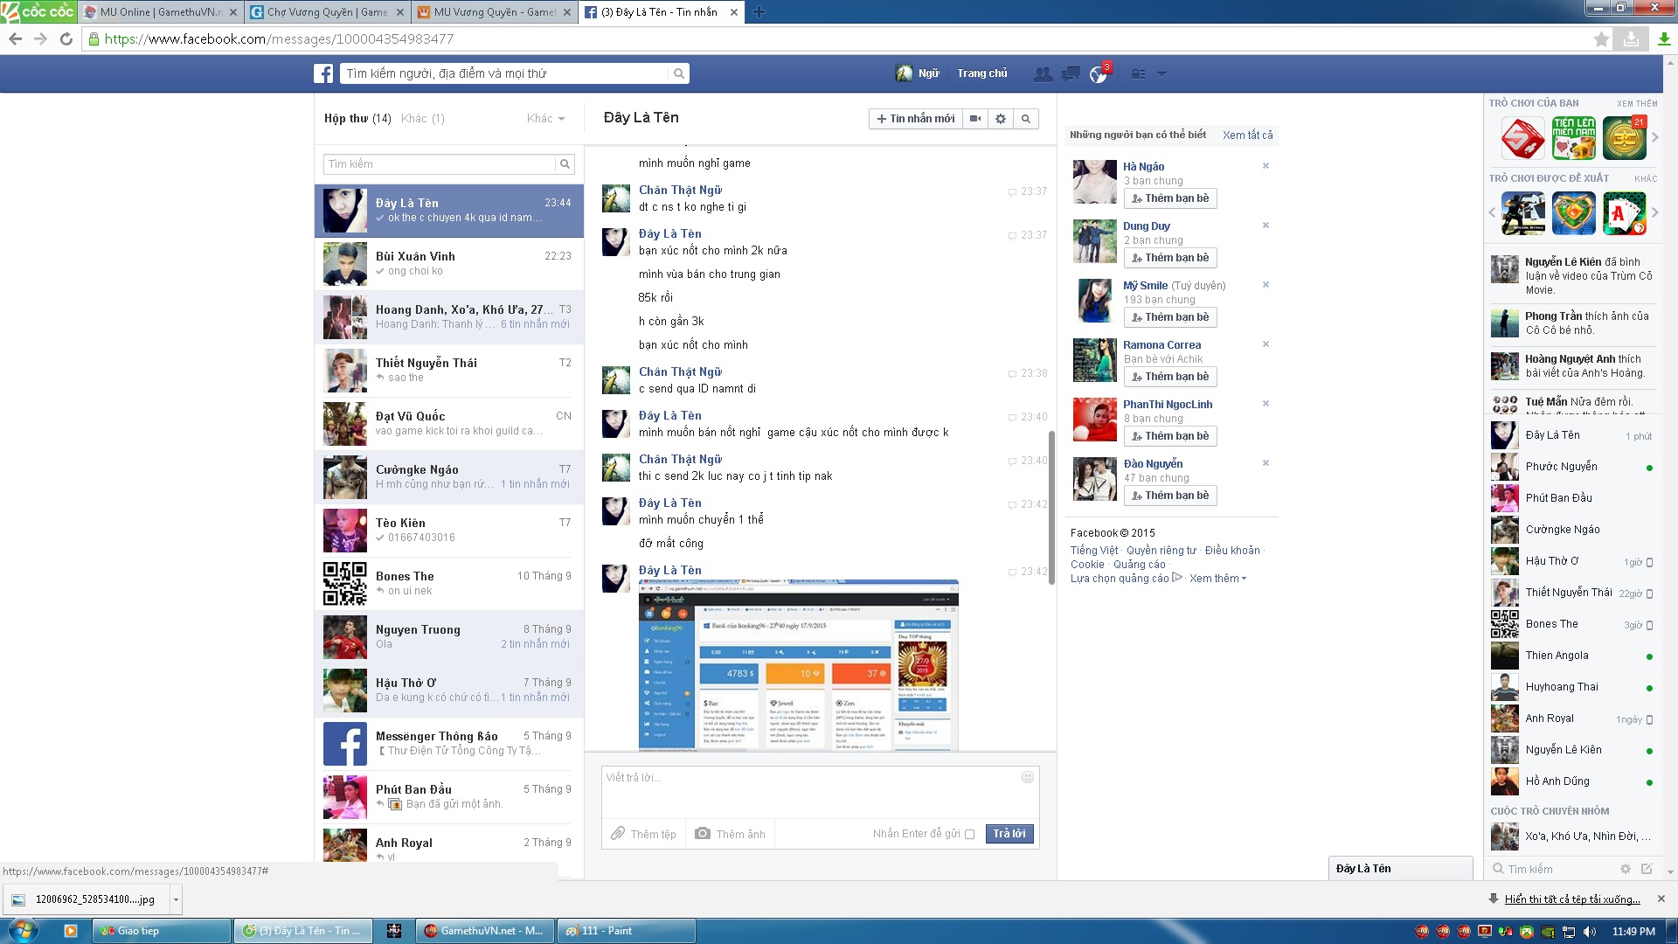Image resolution: width=1678 pixels, height=944 pixels.
Task: Start a video call with camera icon
Action: [x=975, y=119]
